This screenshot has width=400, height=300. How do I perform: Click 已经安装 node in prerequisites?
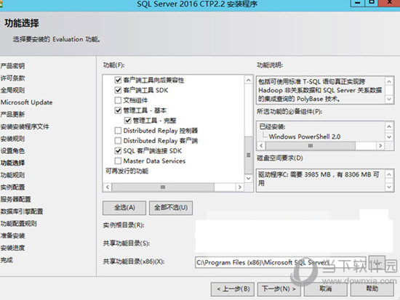(x=272, y=126)
